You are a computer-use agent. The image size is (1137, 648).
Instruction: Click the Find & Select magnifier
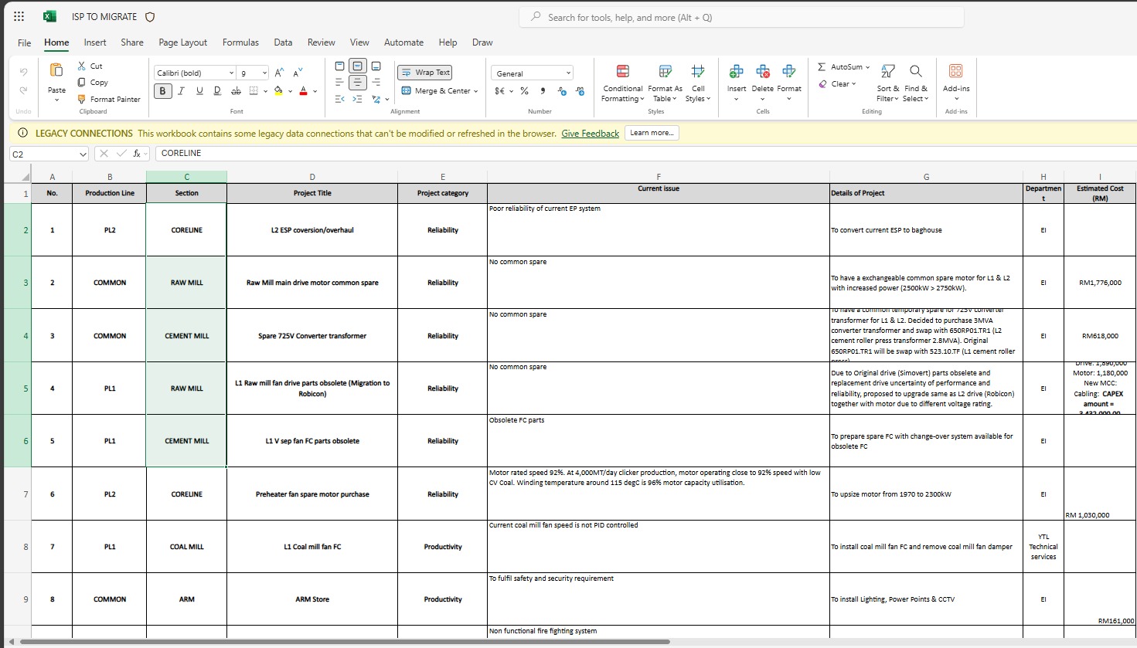tap(916, 72)
